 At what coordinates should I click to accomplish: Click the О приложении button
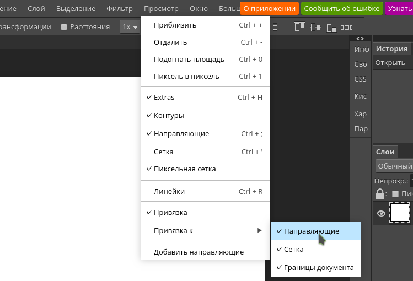tap(270, 8)
